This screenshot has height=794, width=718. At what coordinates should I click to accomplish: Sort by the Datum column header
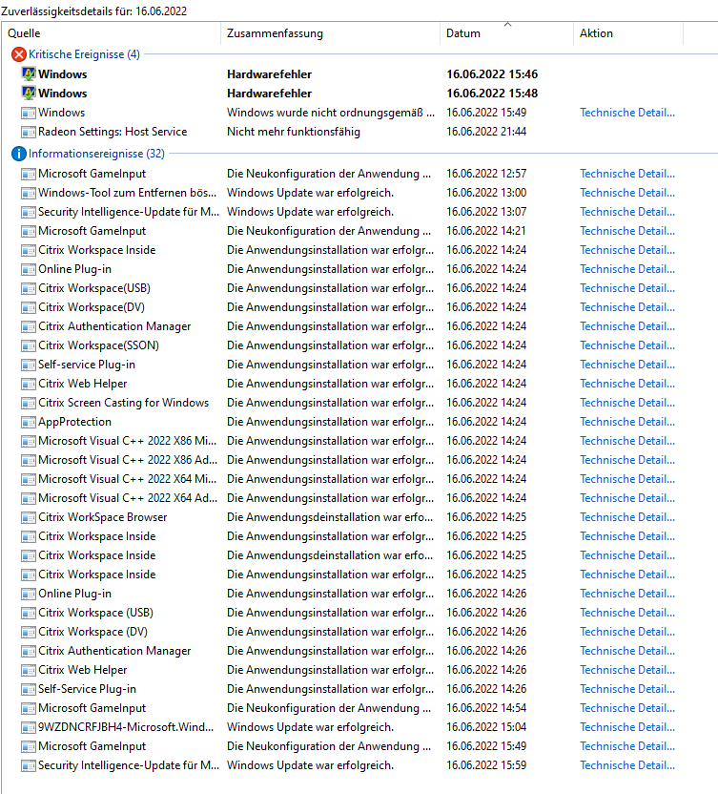506,33
